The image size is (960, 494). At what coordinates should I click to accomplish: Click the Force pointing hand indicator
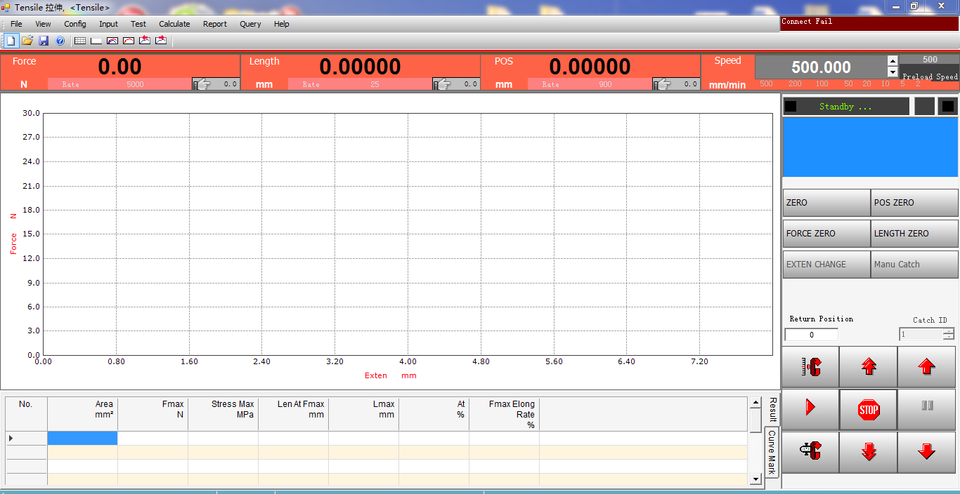click(203, 84)
